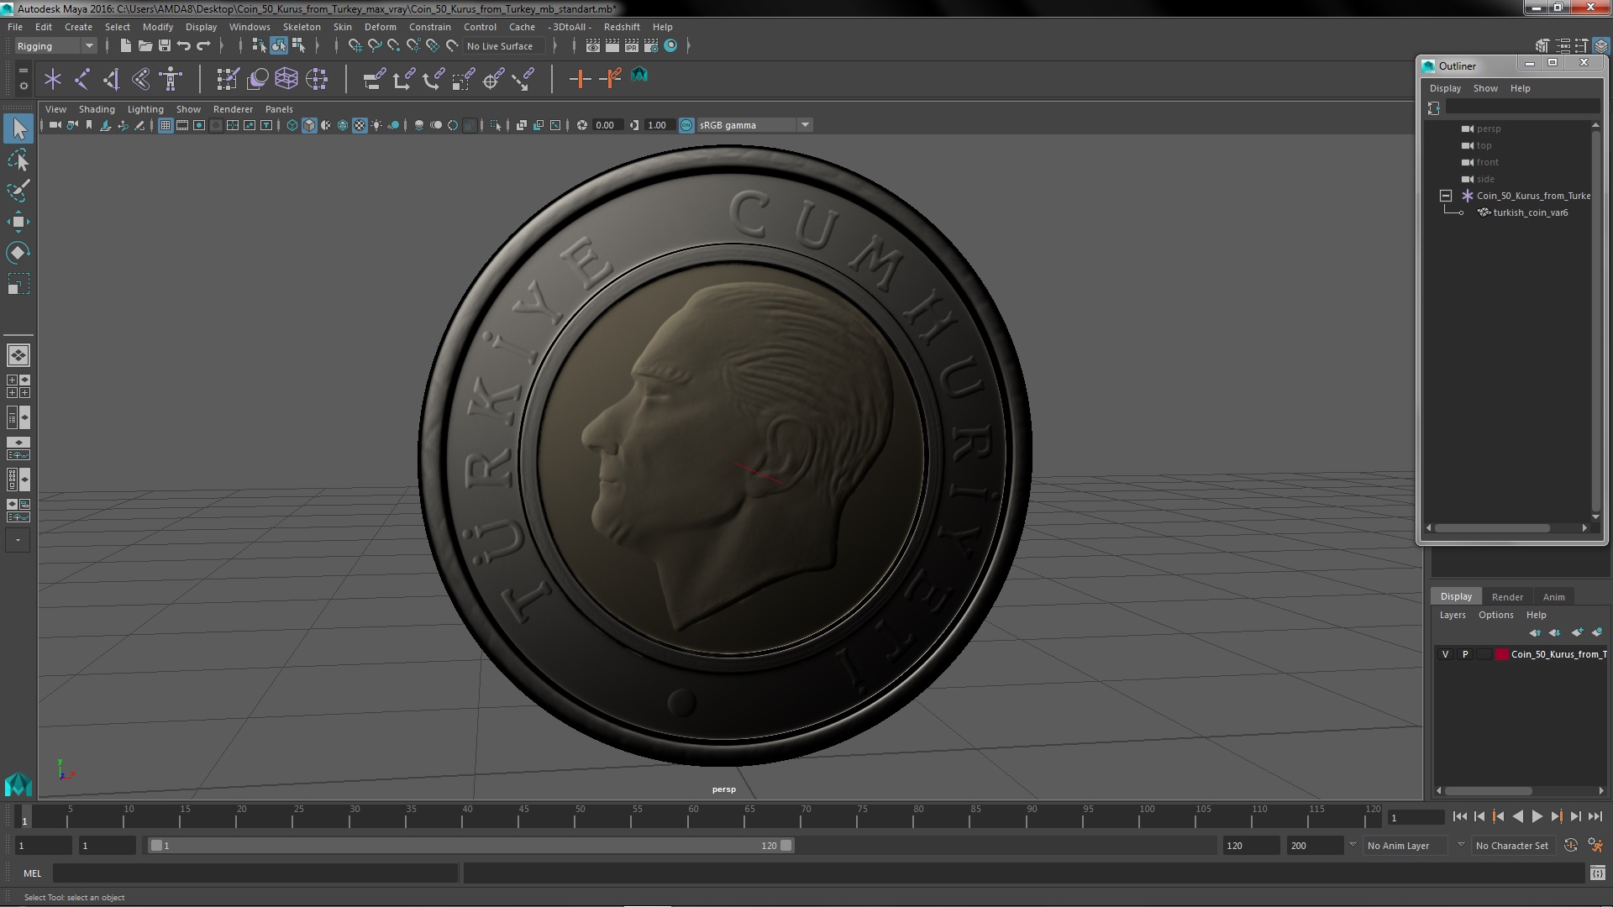Click the Redo arrow icon
Image resolution: width=1613 pixels, height=907 pixels.
pyautogui.click(x=203, y=45)
